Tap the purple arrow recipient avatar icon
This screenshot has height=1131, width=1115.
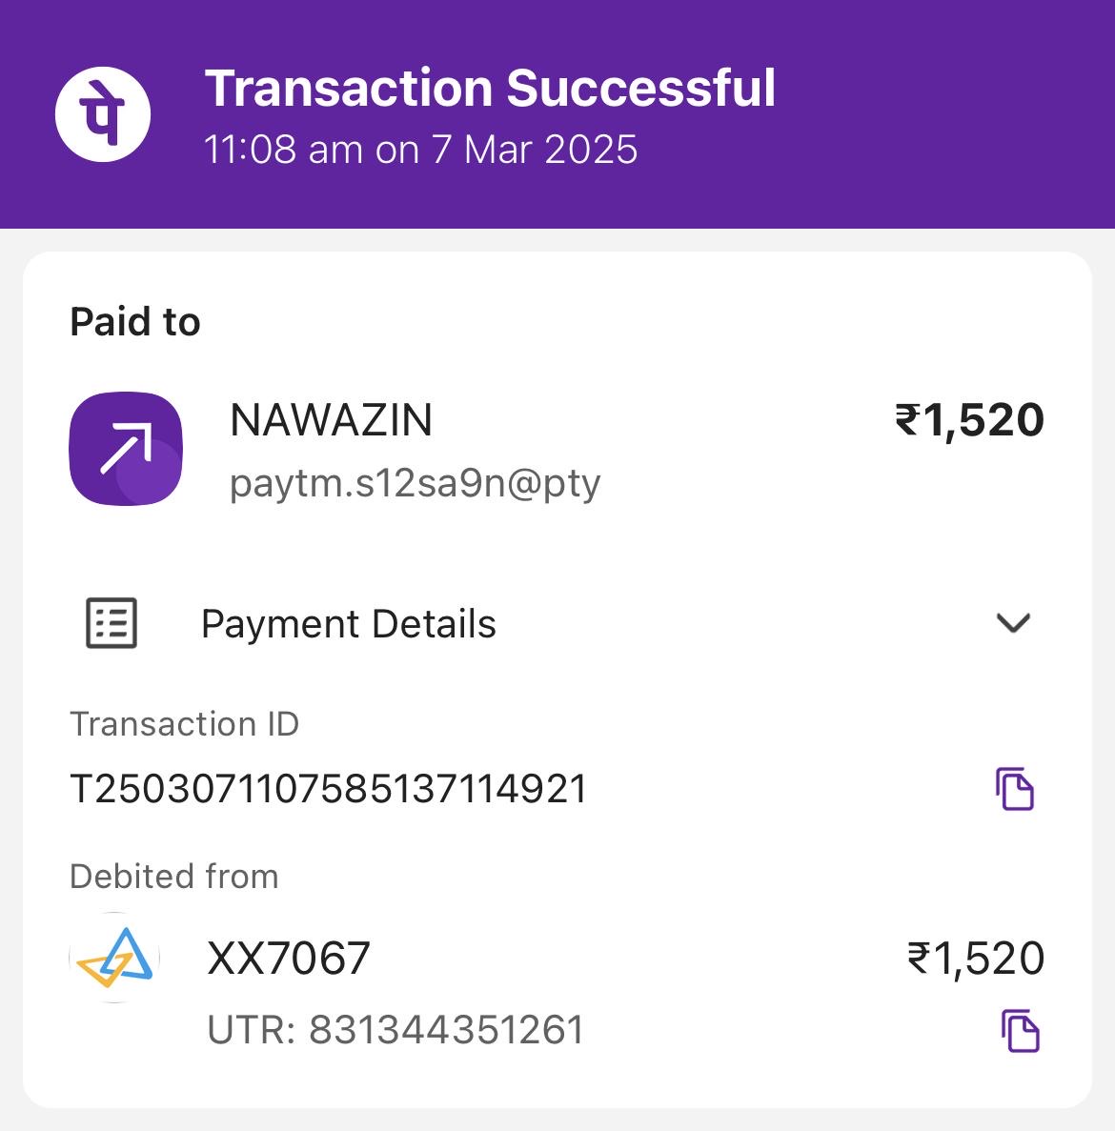(126, 449)
